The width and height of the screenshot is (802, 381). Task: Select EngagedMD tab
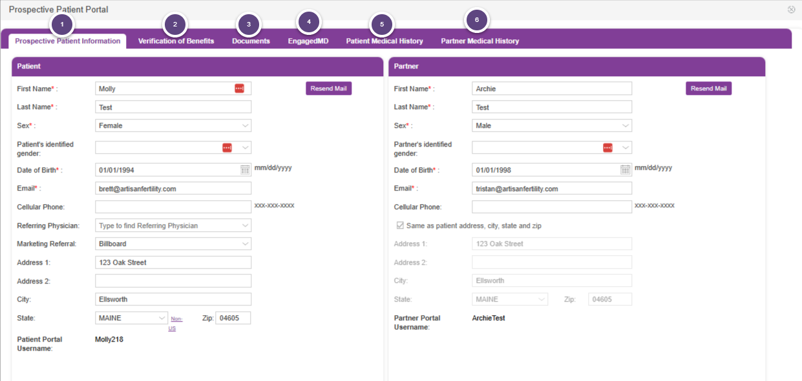tap(308, 41)
